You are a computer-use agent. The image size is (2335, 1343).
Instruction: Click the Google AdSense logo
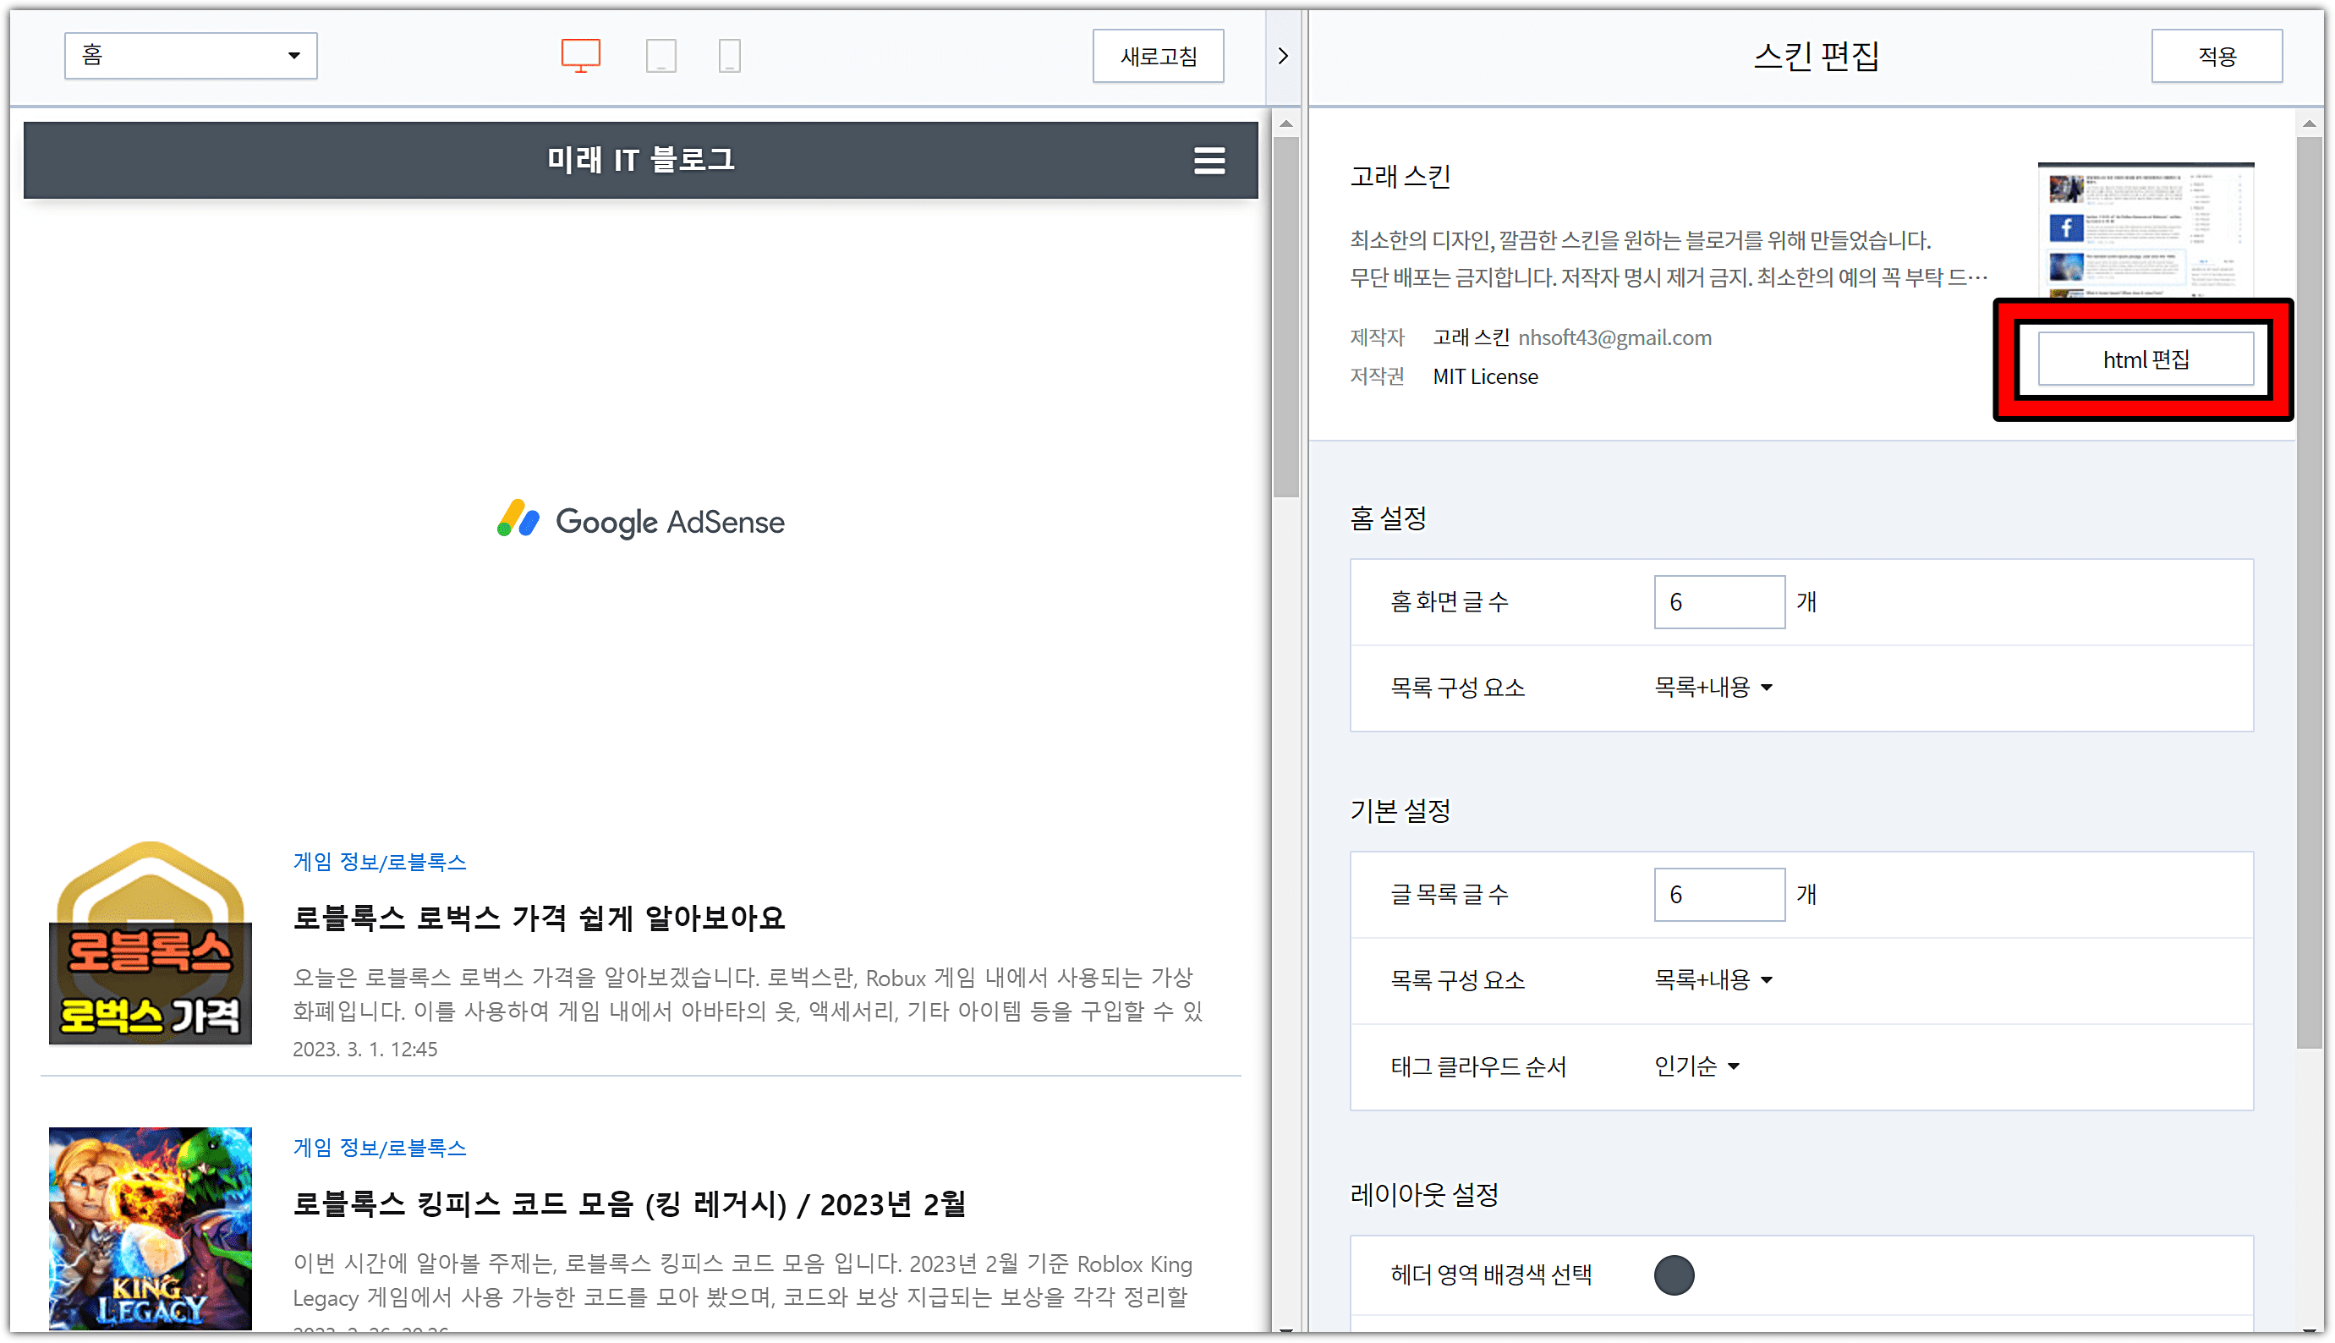tap(641, 521)
